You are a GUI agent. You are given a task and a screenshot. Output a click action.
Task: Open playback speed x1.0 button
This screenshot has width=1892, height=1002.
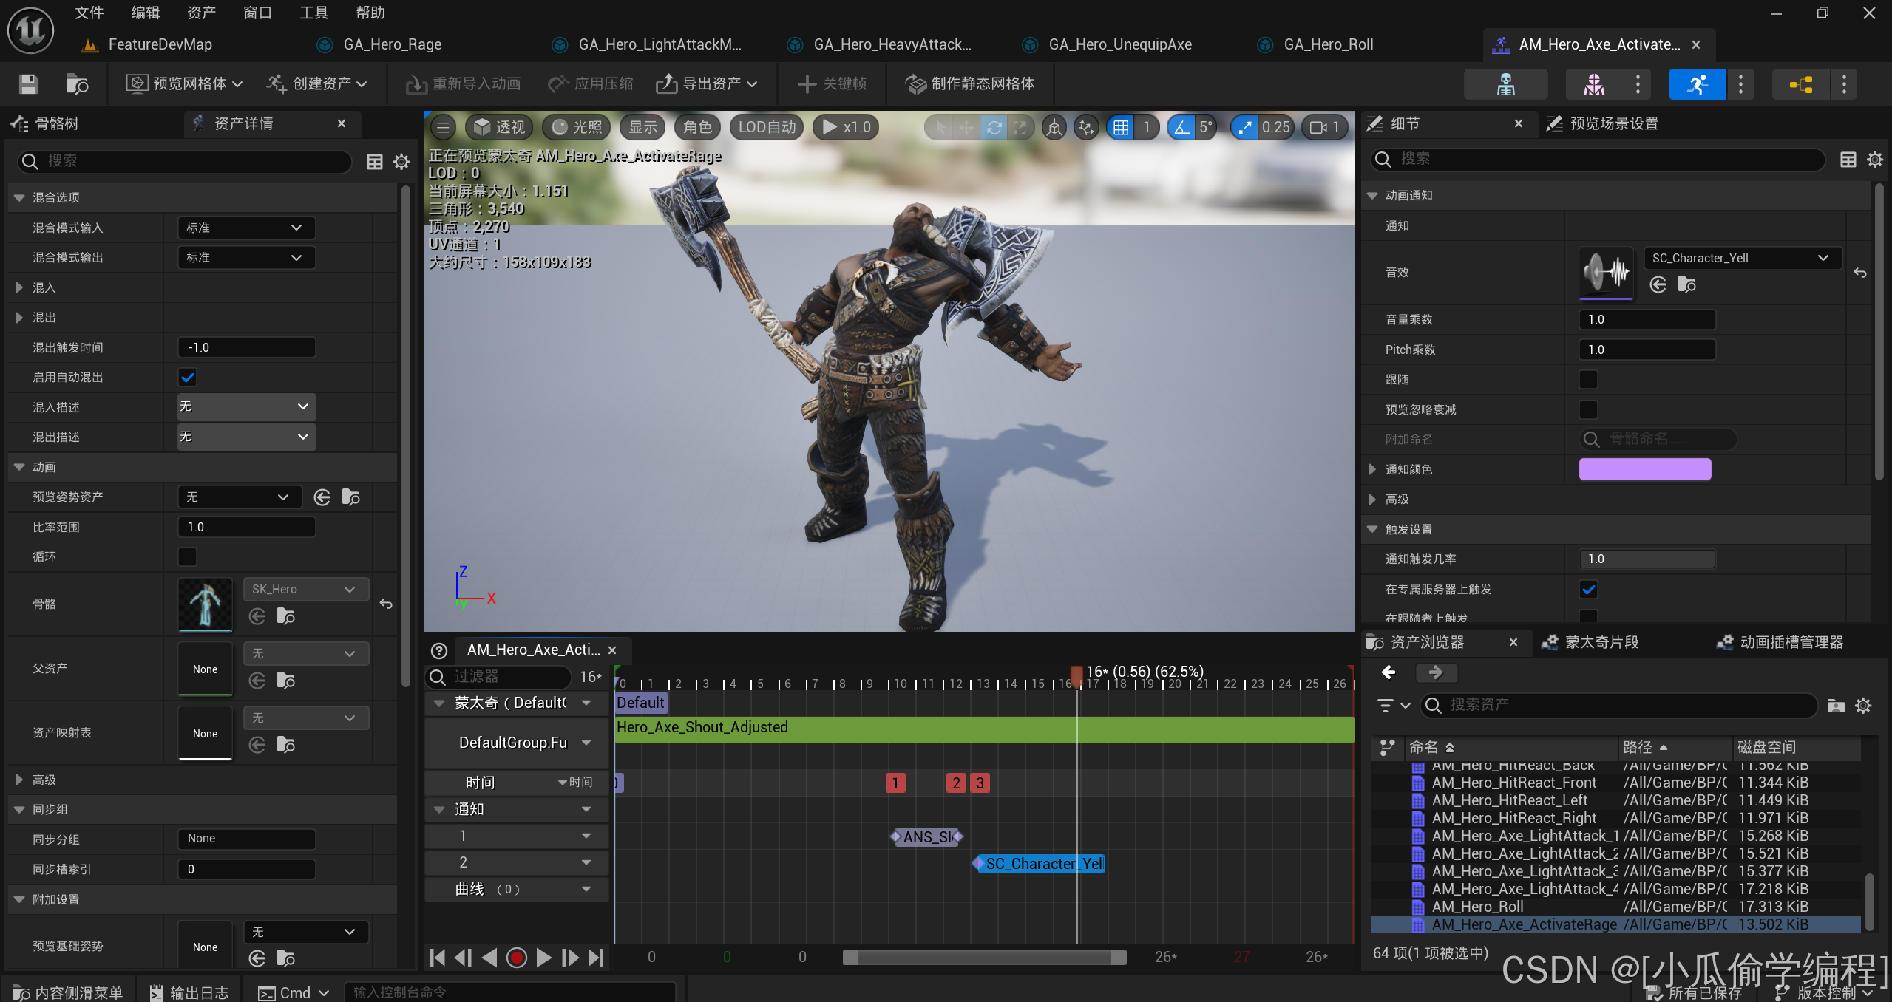(847, 127)
